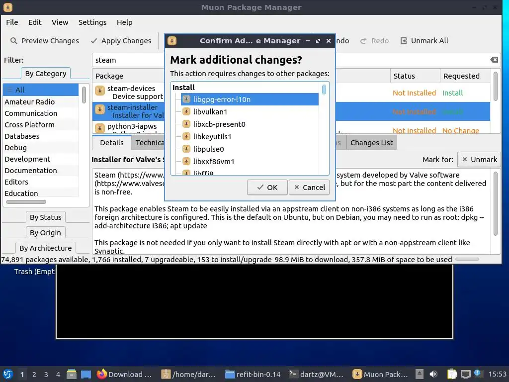
Task: Select the Cross Platform category
Action: point(41,125)
